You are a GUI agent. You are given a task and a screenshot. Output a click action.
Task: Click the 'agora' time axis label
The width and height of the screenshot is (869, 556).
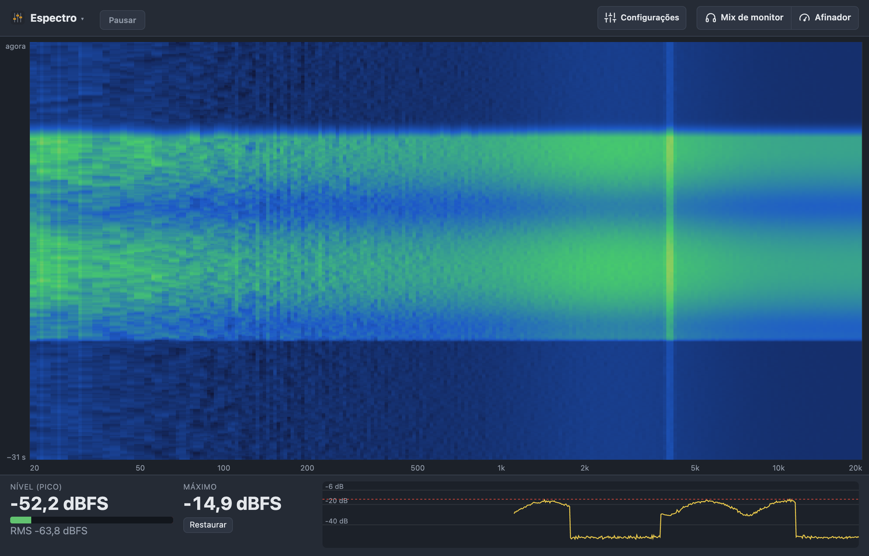click(16, 47)
